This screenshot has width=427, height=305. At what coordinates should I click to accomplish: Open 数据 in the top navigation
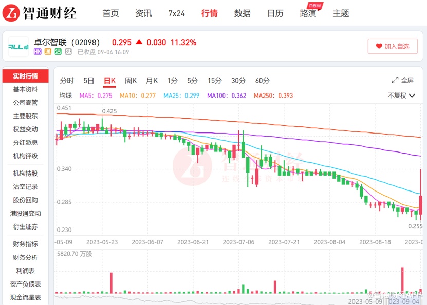243,13
